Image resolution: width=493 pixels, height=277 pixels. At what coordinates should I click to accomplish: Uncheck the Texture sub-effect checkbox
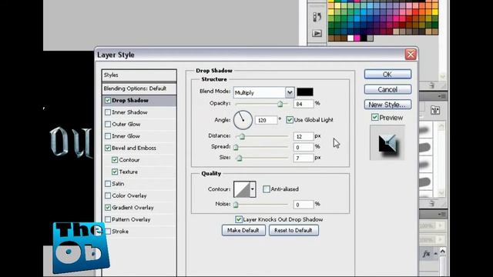point(115,172)
